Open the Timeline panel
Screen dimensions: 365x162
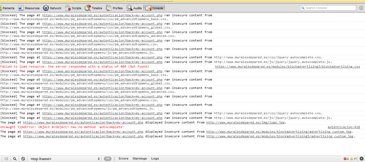click(93, 8)
